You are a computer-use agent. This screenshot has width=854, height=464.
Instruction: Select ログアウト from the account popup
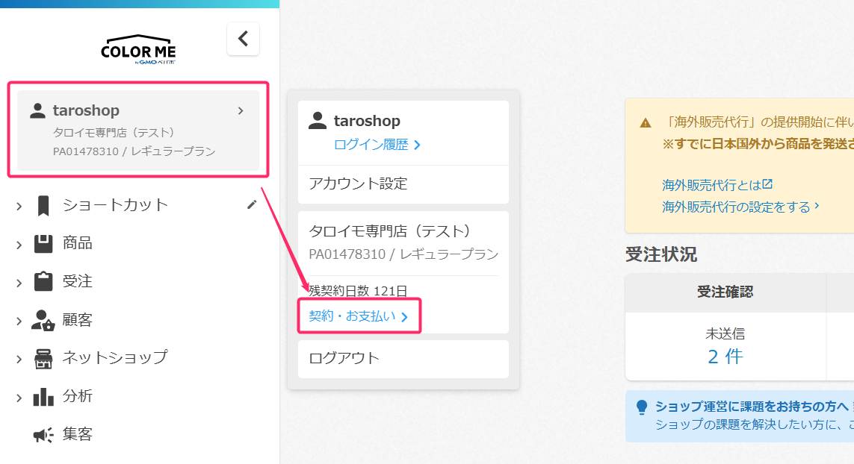403,358
